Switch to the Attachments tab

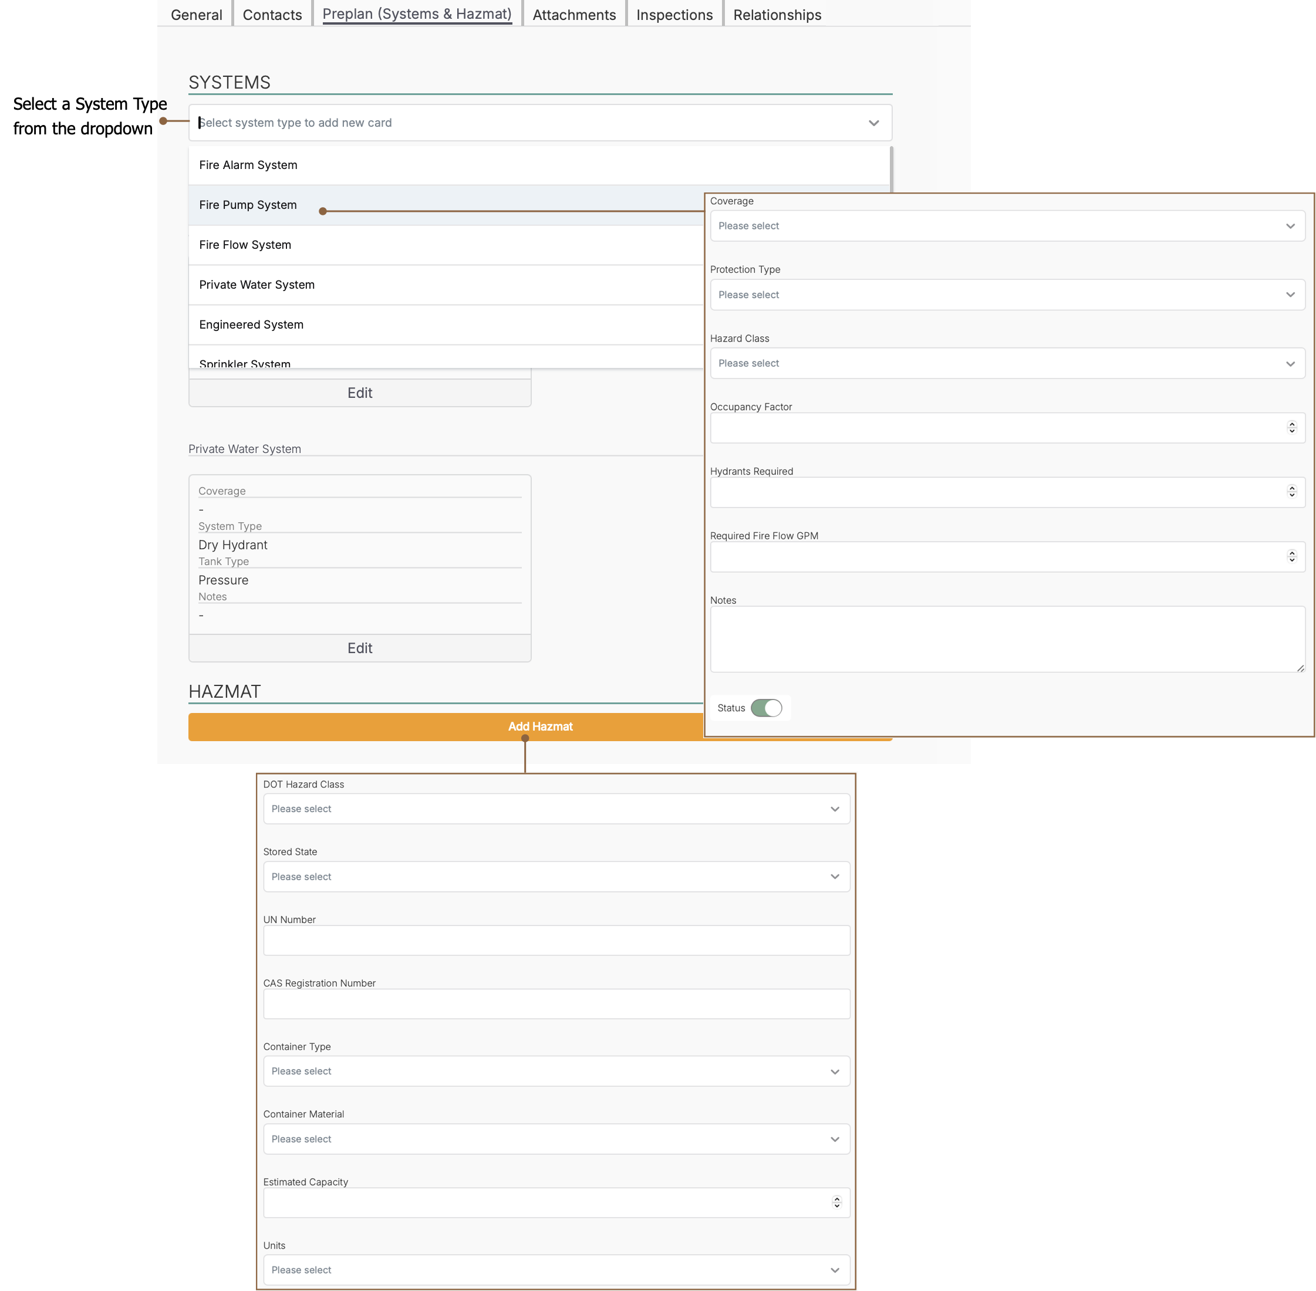(x=574, y=15)
